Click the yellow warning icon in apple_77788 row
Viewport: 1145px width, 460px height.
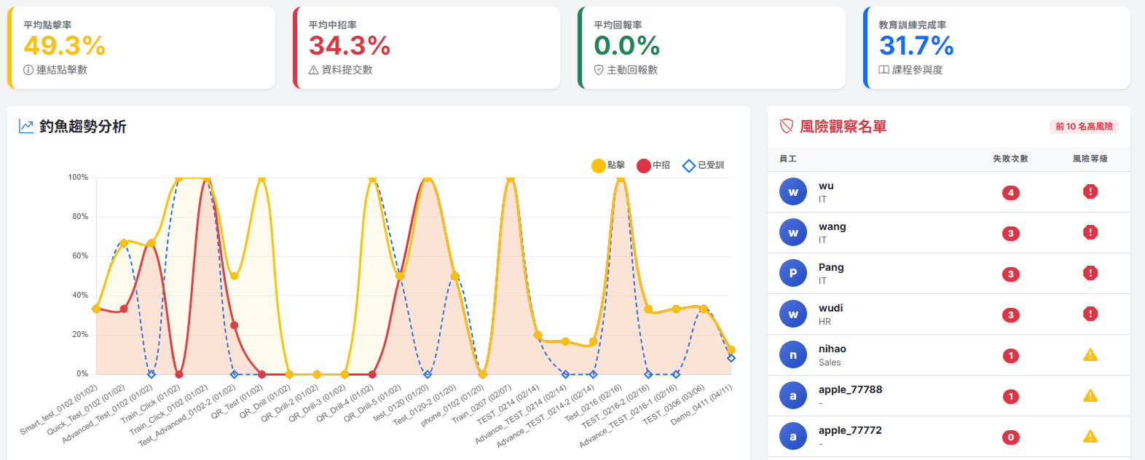[x=1090, y=395]
